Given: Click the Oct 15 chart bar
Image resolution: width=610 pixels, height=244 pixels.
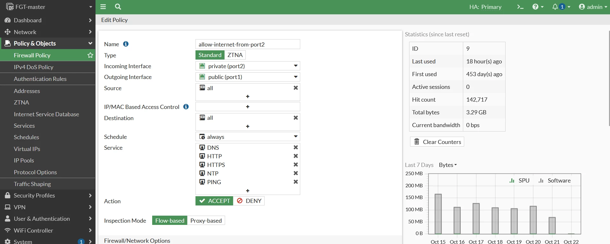Looking at the screenshot, I should [x=438, y=214].
